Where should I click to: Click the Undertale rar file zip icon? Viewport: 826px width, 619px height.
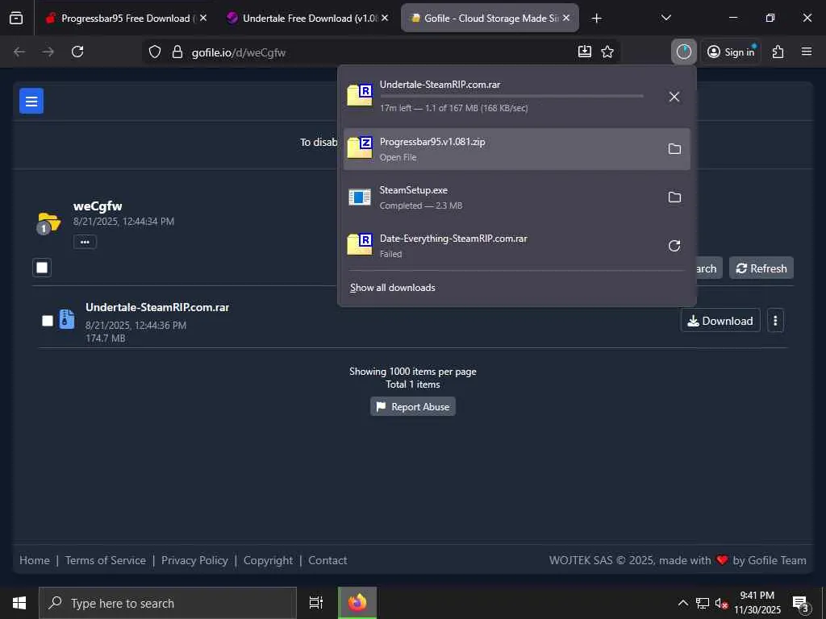66,319
